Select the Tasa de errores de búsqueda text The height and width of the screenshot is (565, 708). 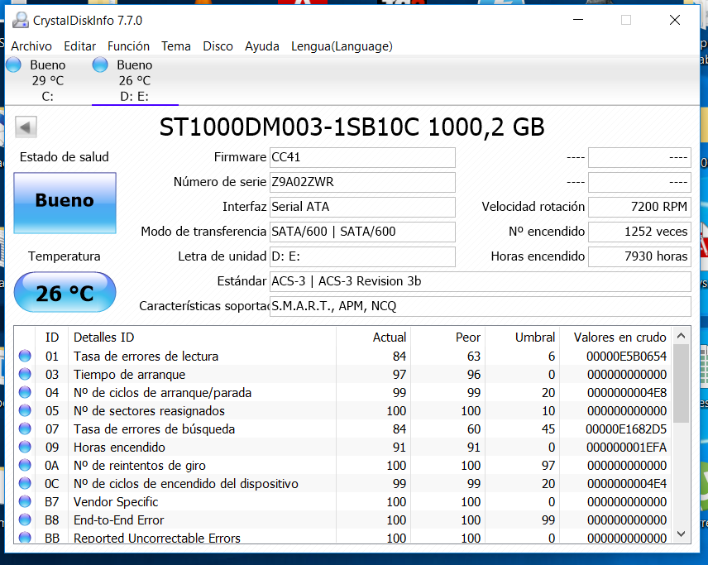[155, 429]
